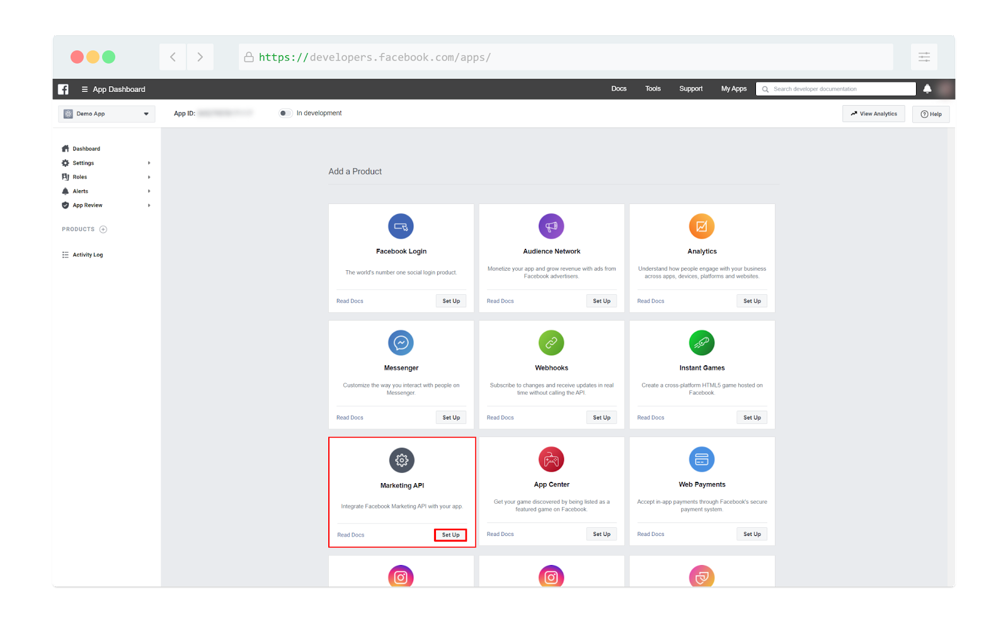Click Set Up for Webhooks
Screen dimensions: 1008x621
[602, 418]
